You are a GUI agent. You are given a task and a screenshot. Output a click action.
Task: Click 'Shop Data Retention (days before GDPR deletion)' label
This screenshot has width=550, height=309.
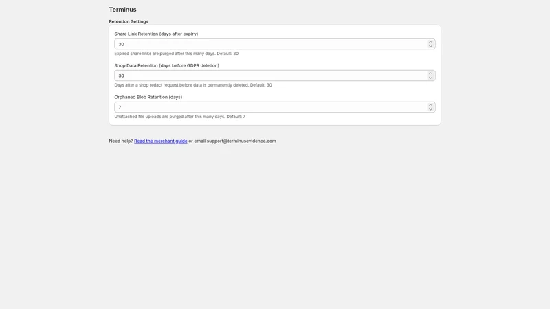tap(166, 65)
